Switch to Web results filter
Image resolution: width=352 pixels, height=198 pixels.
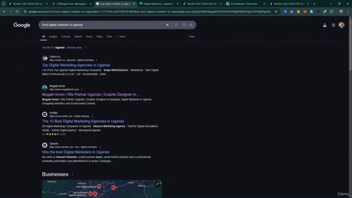[x=109, y=37]
